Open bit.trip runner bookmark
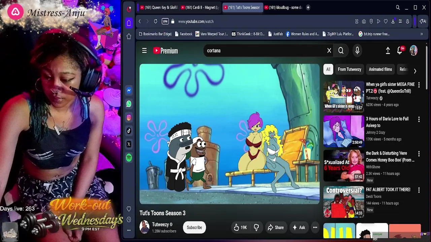The height and width of the screenshot is (242, 431). tap(374, 34)
